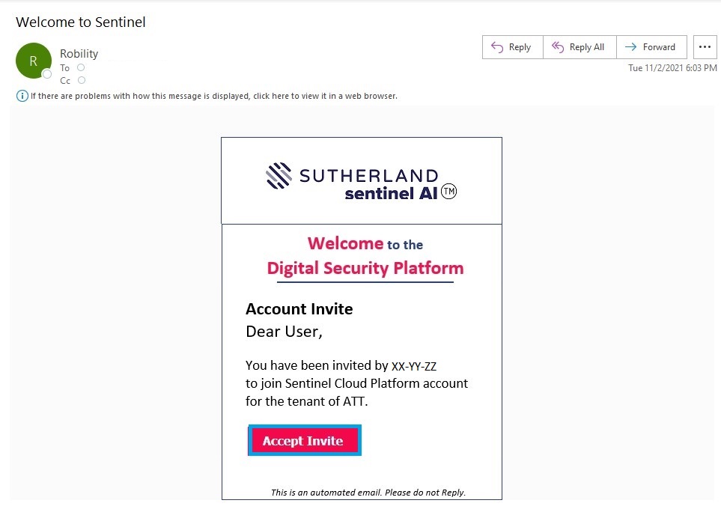
Task: Click the sender name Robility
Action: tap(79, 53)
